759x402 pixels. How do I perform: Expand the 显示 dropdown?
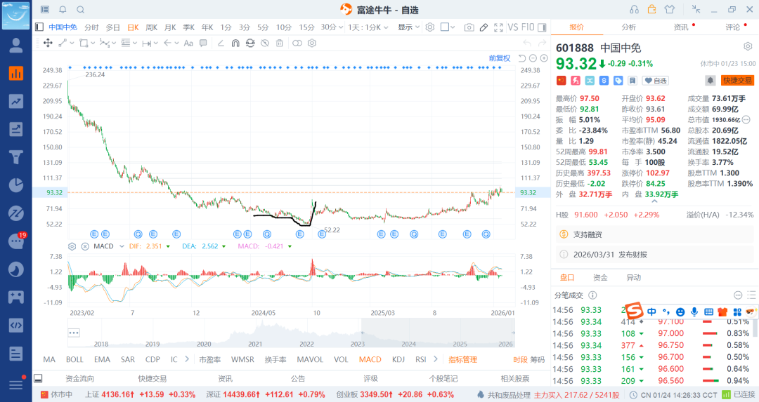[408, 27]
